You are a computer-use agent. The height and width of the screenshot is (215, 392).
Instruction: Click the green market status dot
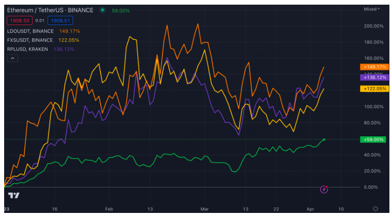102,10
